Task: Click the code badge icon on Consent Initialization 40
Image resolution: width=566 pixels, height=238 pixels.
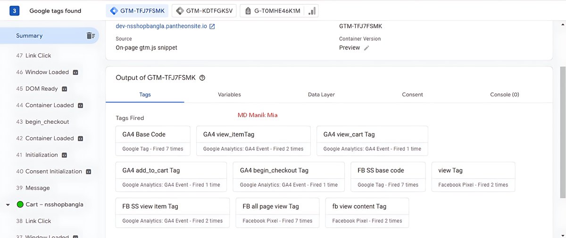Action: [88, 172]
